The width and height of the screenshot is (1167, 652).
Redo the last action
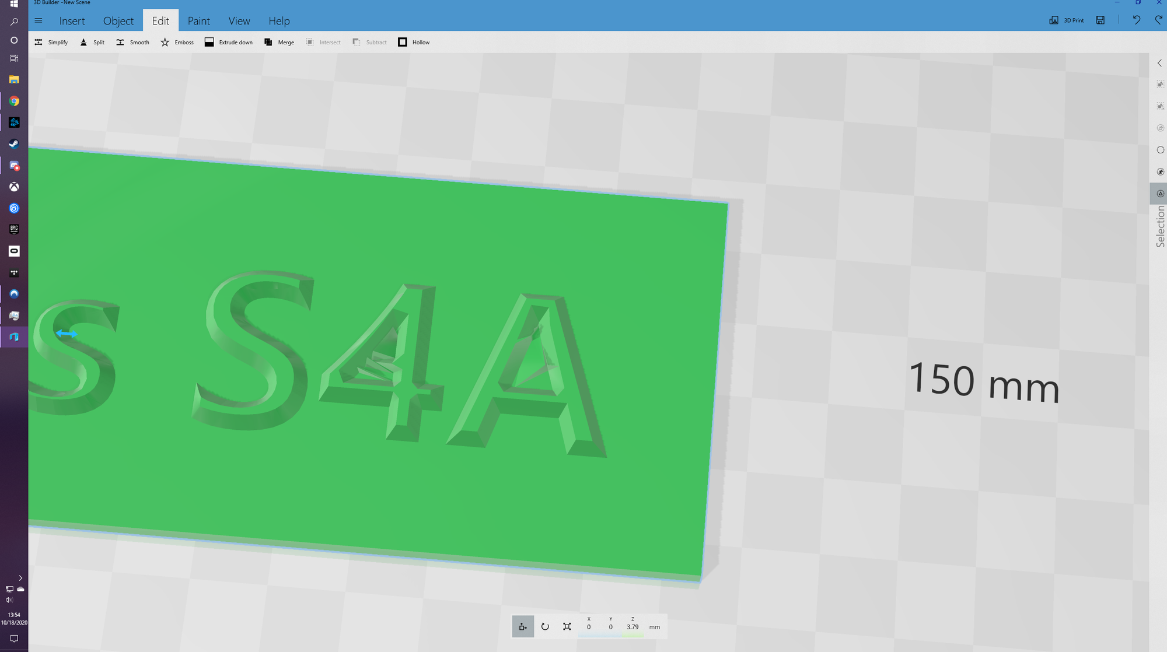click(1158, 20)
